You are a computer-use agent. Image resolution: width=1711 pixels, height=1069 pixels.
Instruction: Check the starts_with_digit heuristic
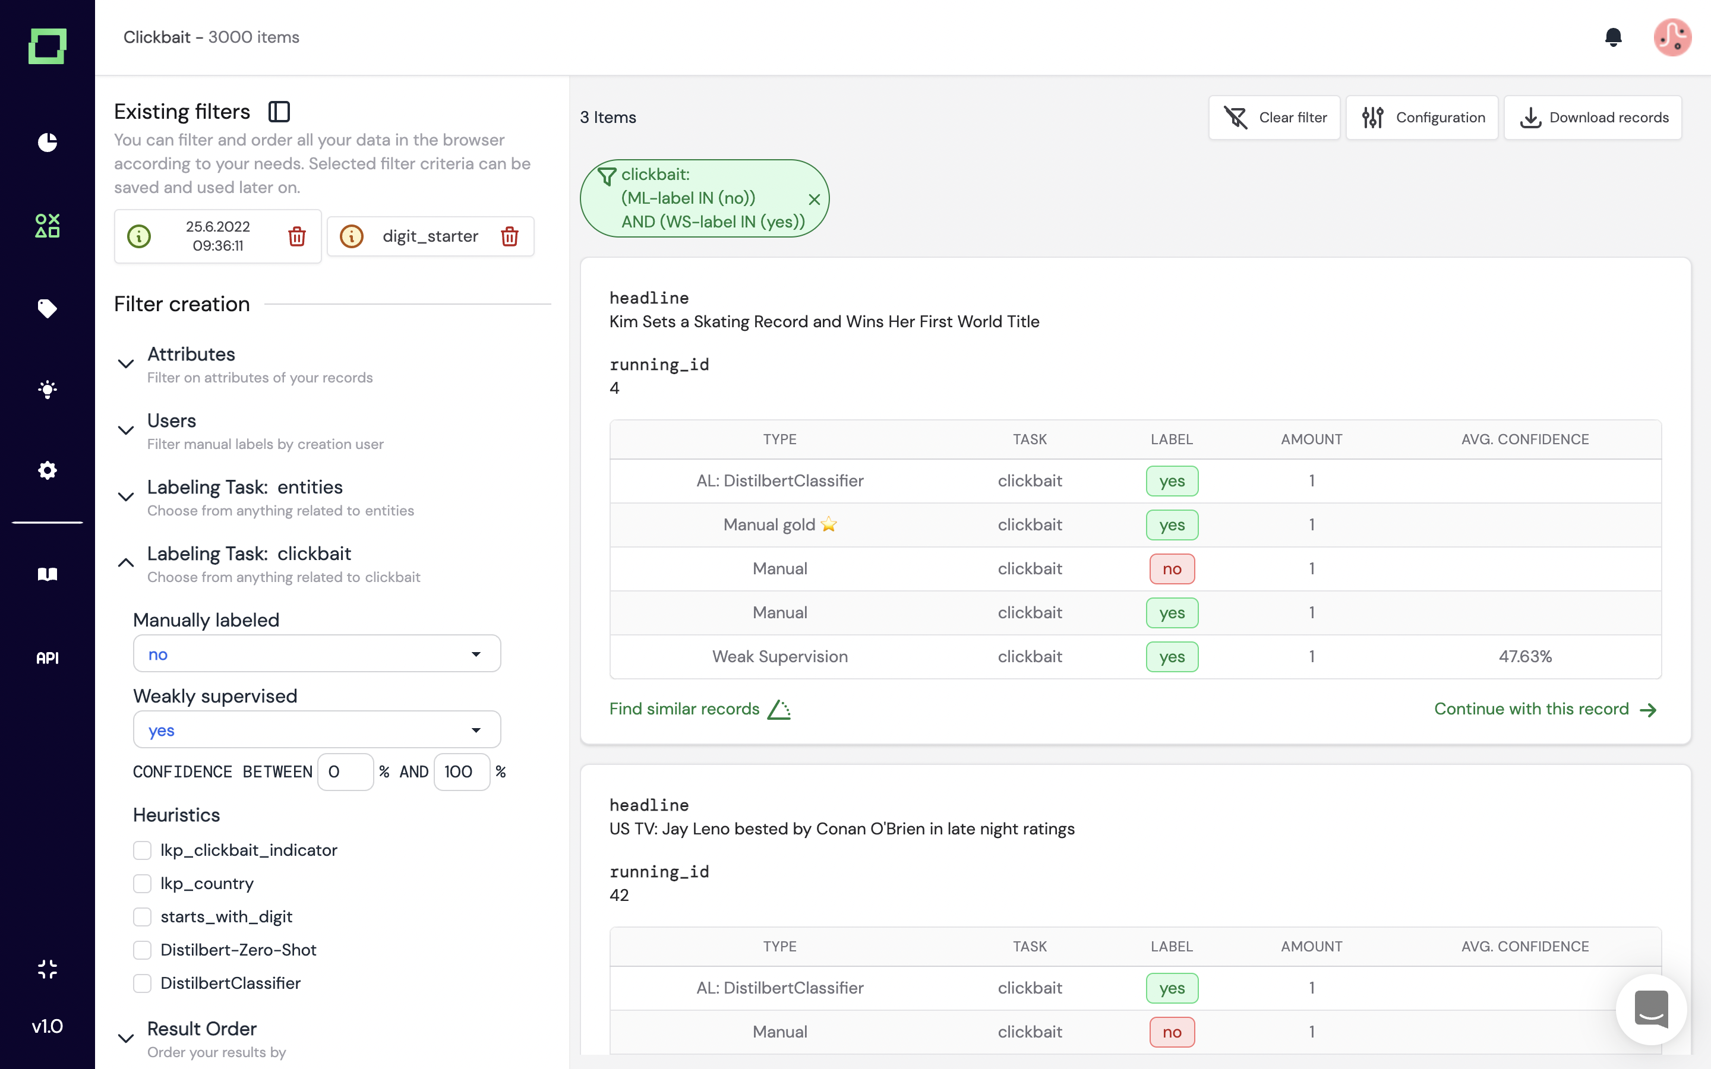(x=142, y=916)
